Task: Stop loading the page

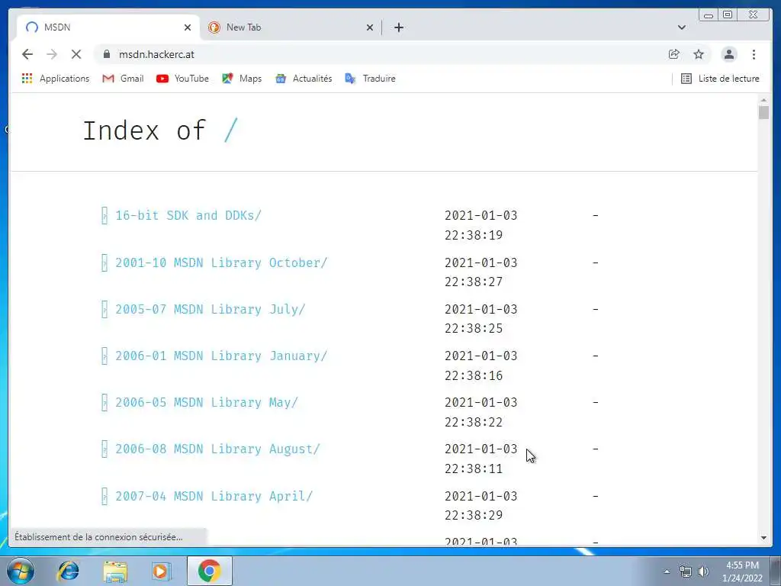Action: (x=76, y=54)
